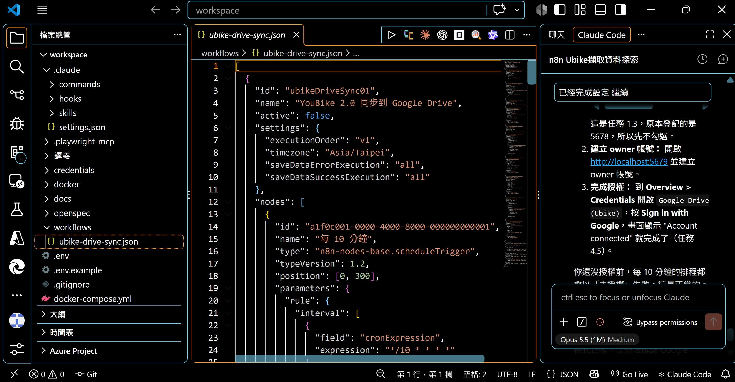Open the hamburger application menu

(x=42, y=10)
